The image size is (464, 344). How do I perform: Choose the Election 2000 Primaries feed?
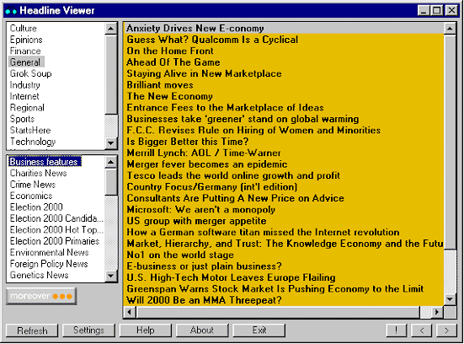[55, 241]
